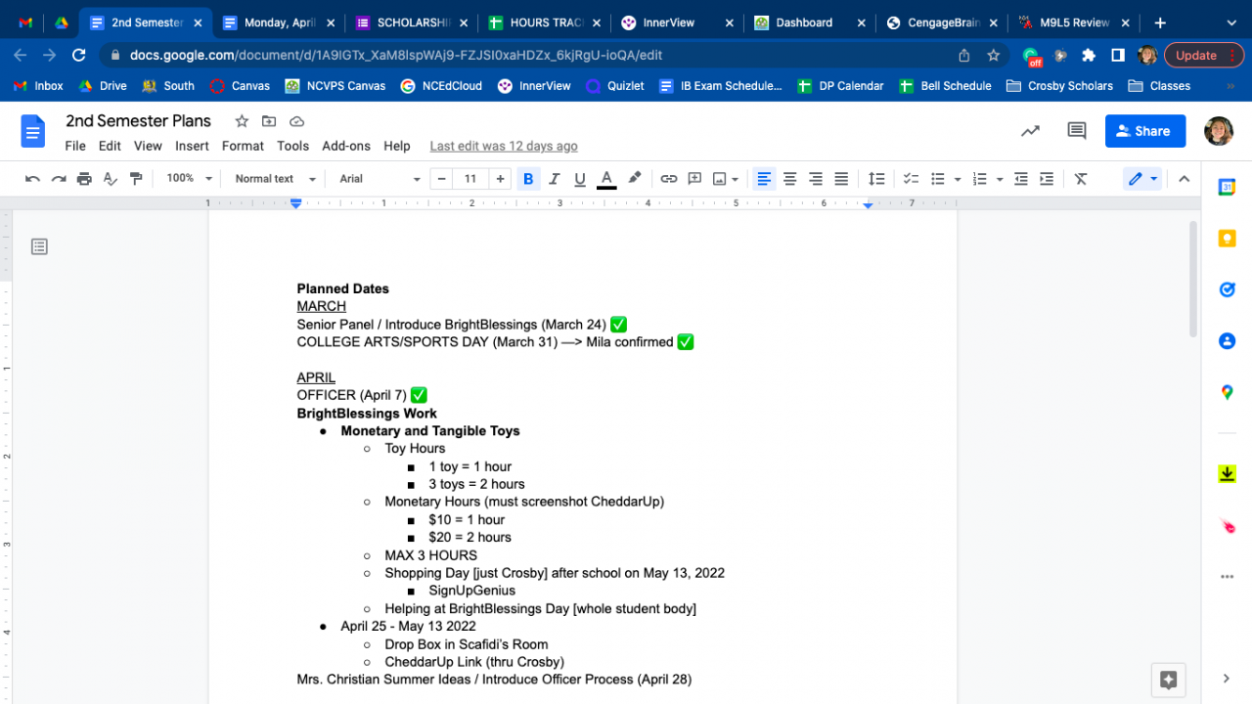1252x704 pixels.
Task: Toggle bold formatting
Action: (528, 179)
